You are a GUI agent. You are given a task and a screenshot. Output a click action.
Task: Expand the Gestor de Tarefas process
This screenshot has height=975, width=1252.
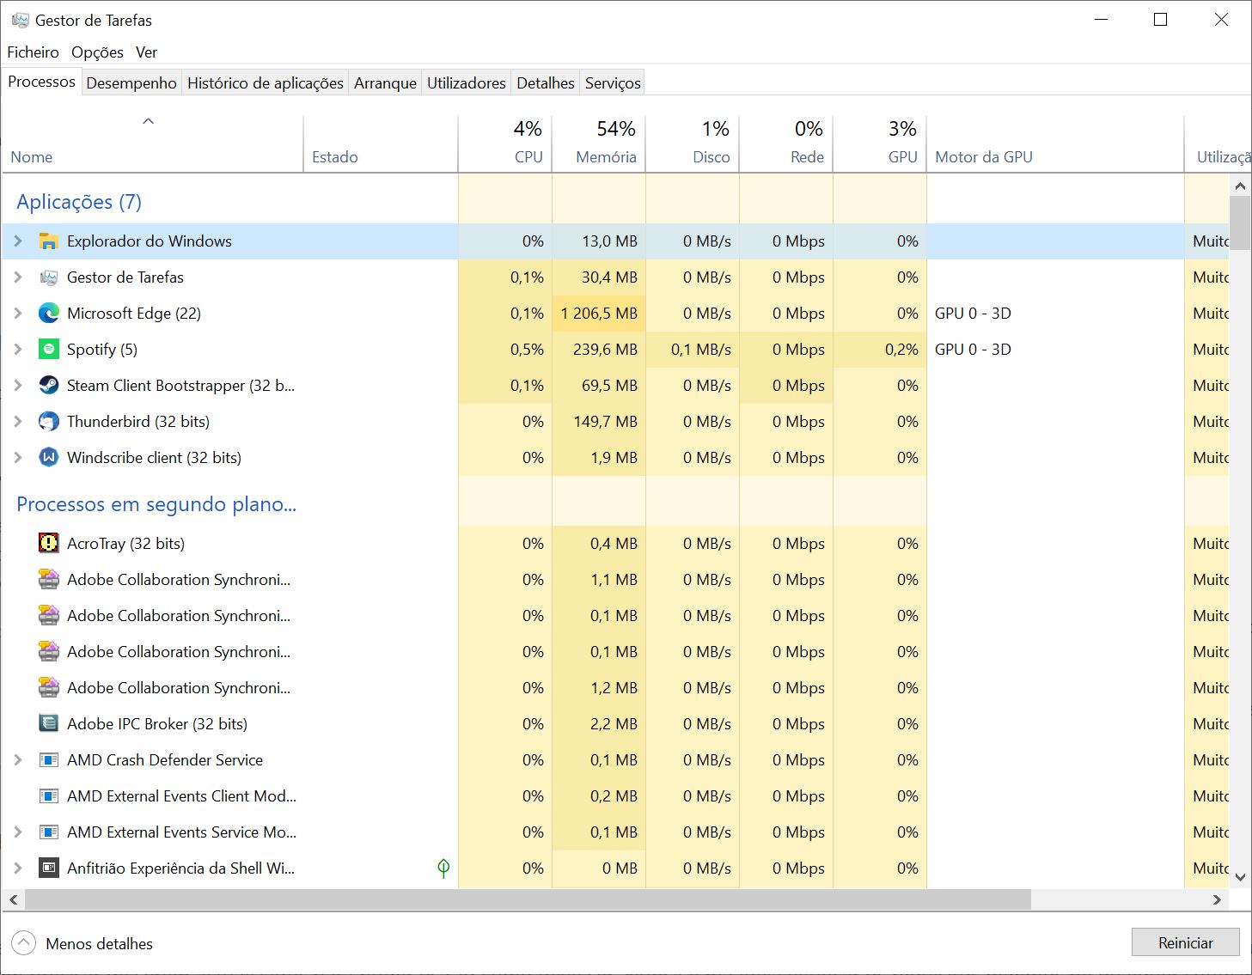click(18, 277)
